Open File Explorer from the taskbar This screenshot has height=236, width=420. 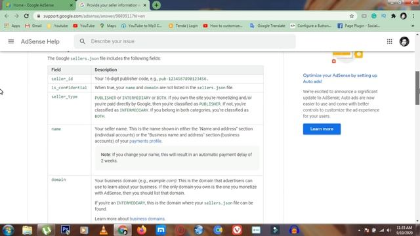point(27,230)
